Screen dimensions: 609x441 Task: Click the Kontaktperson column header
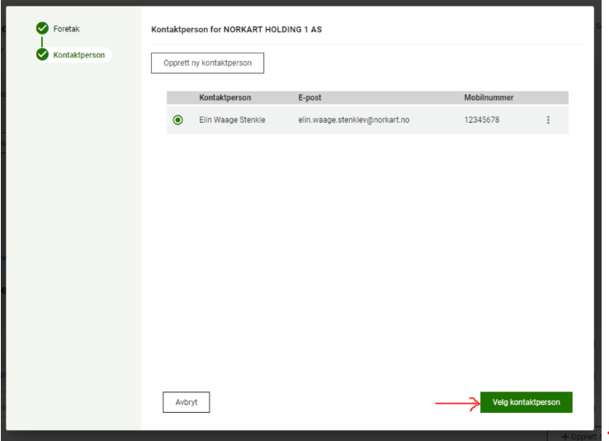224,97
